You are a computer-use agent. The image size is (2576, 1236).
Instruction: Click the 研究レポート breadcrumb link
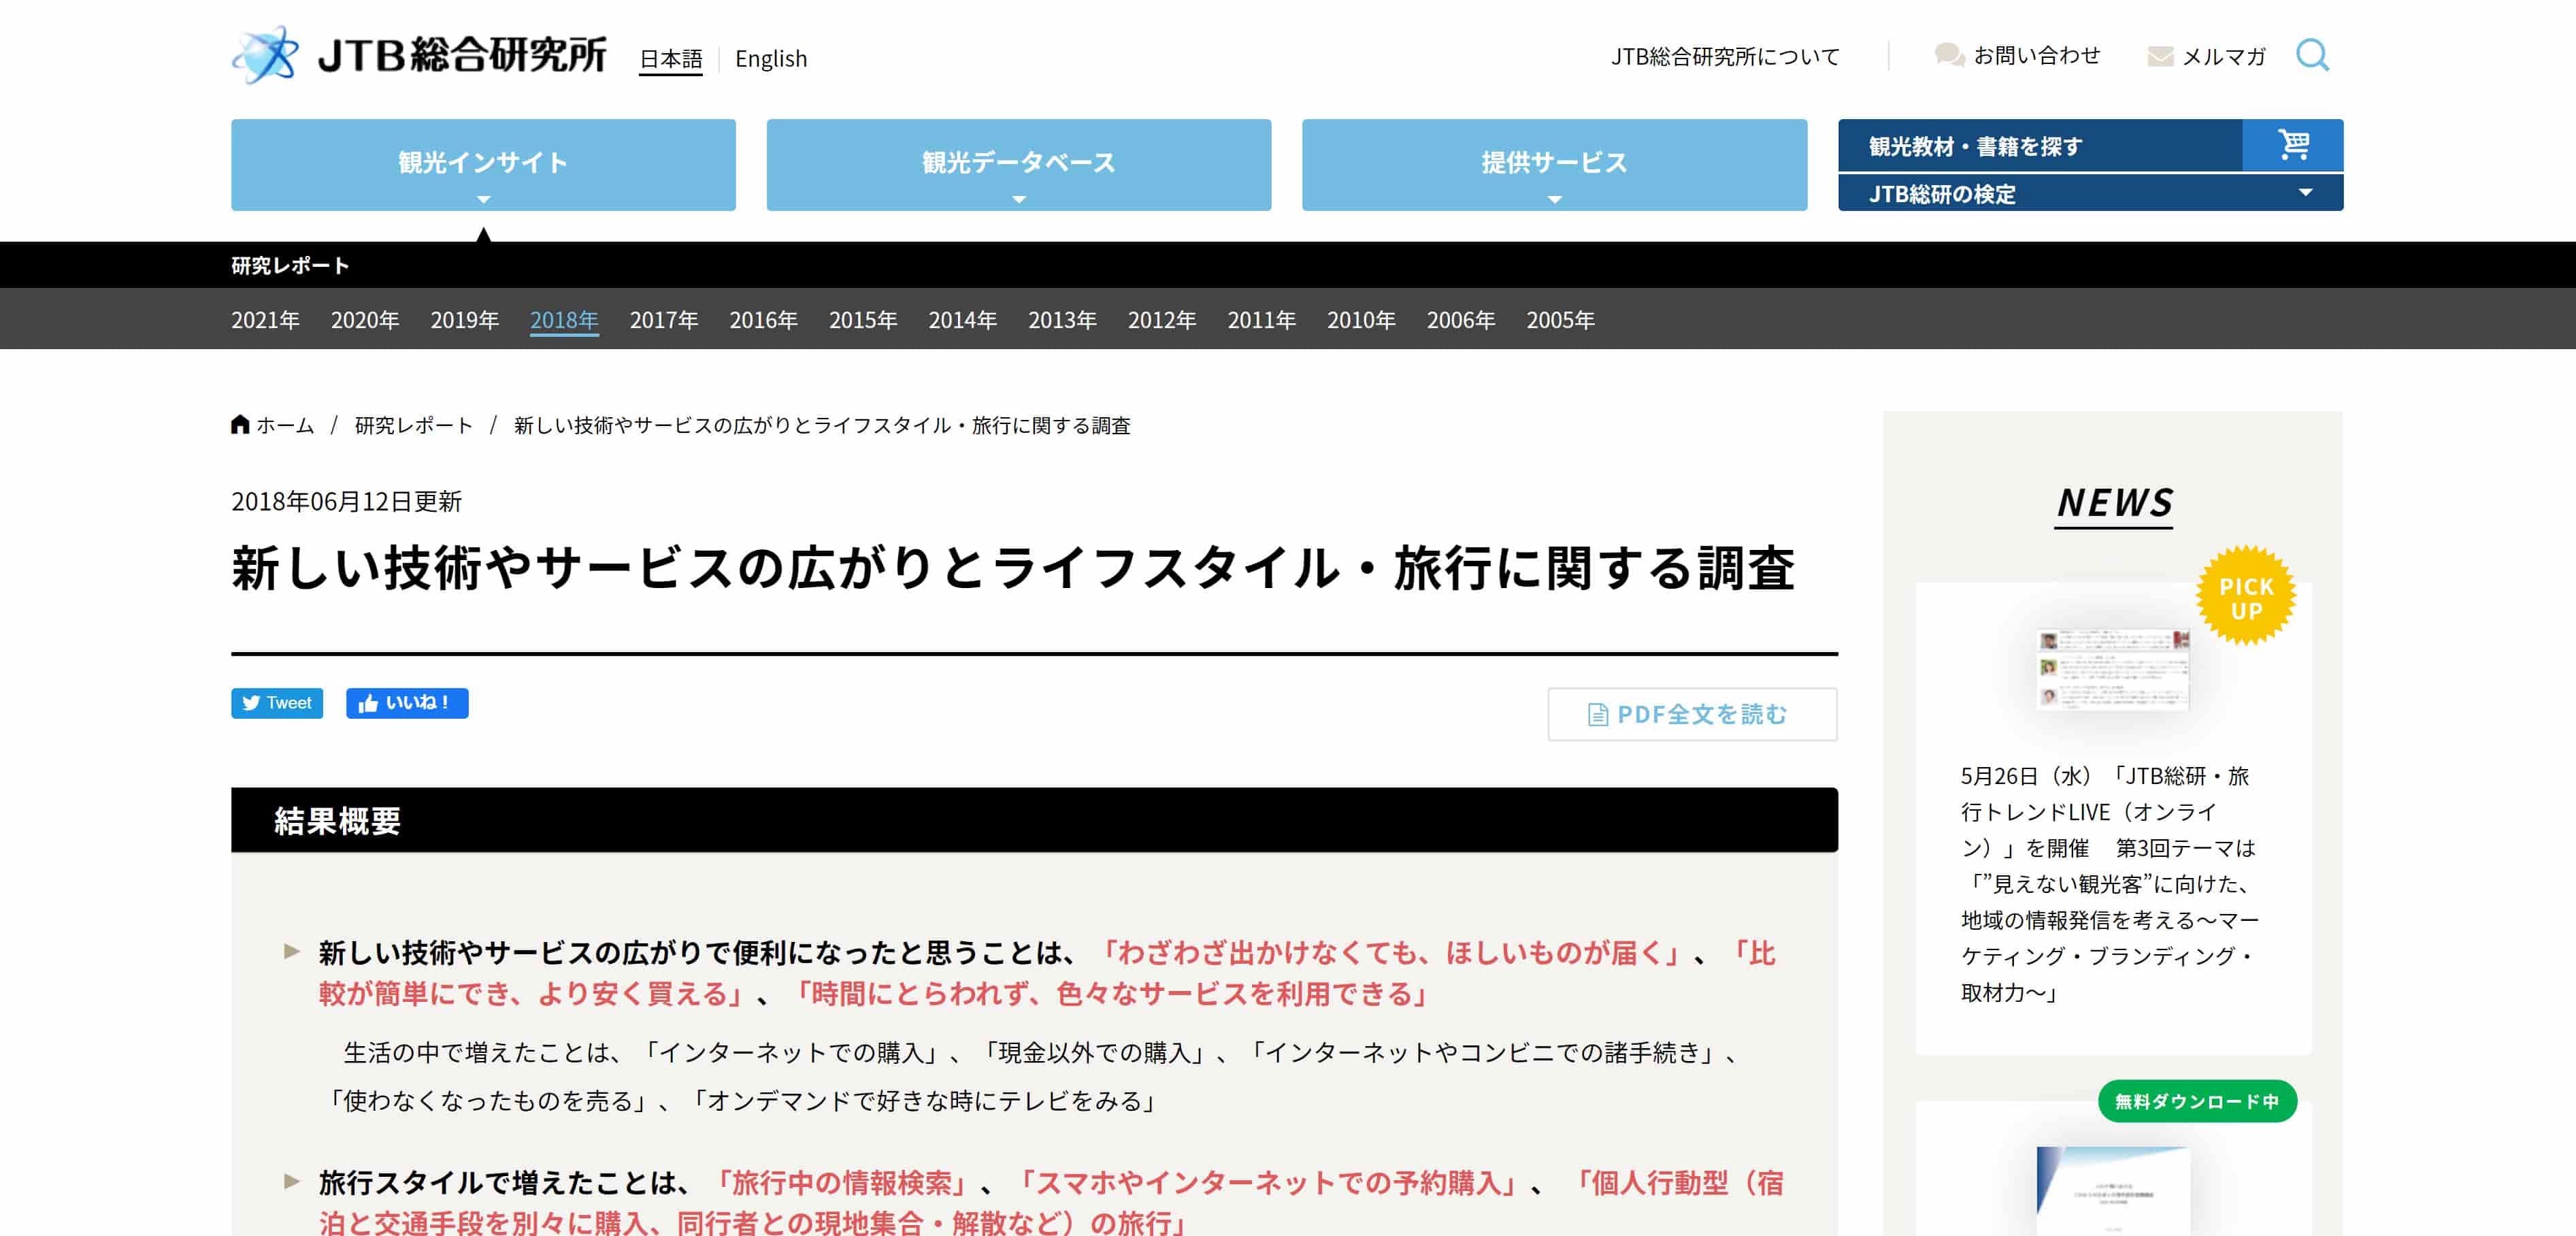coord(413,425)
